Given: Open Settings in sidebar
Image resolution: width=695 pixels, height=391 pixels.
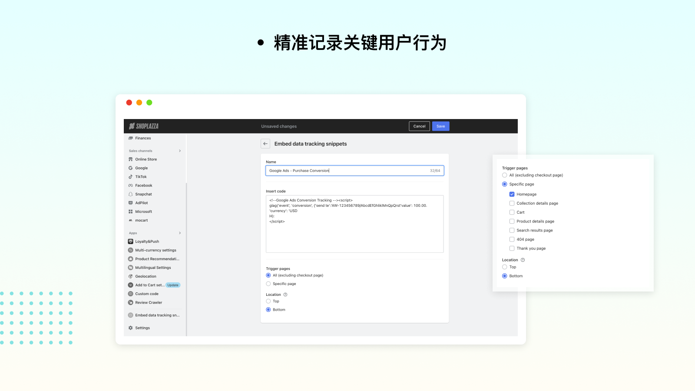Looking at the screenshot, I should click(x=142, y=328).
